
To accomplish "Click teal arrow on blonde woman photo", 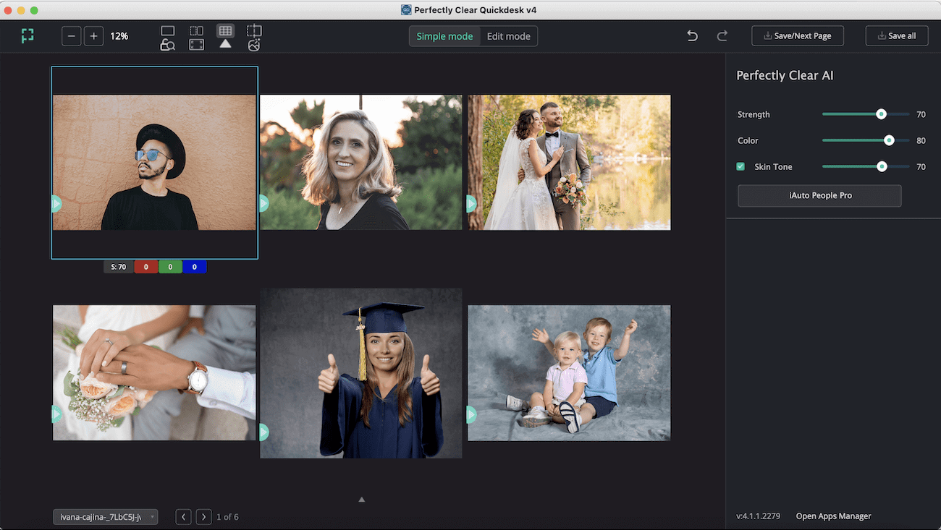I will tap(263, 203).
